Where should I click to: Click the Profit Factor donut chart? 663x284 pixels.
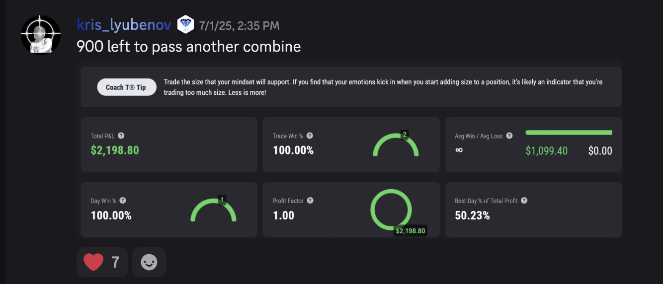[391, 209]
